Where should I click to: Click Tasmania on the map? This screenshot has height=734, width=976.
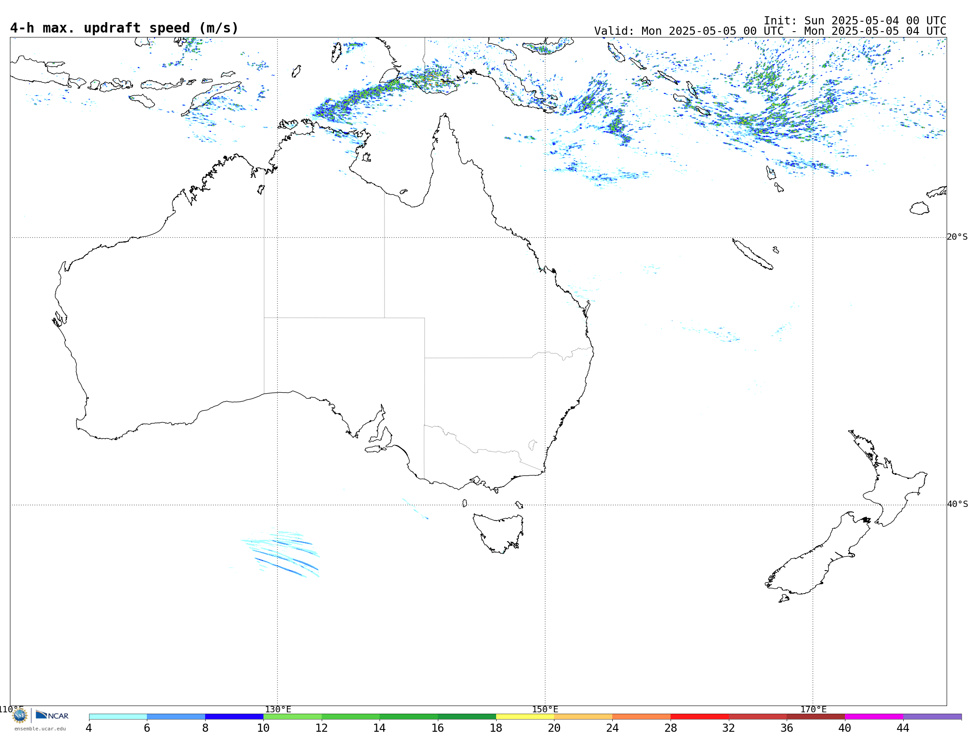(499, 533)
